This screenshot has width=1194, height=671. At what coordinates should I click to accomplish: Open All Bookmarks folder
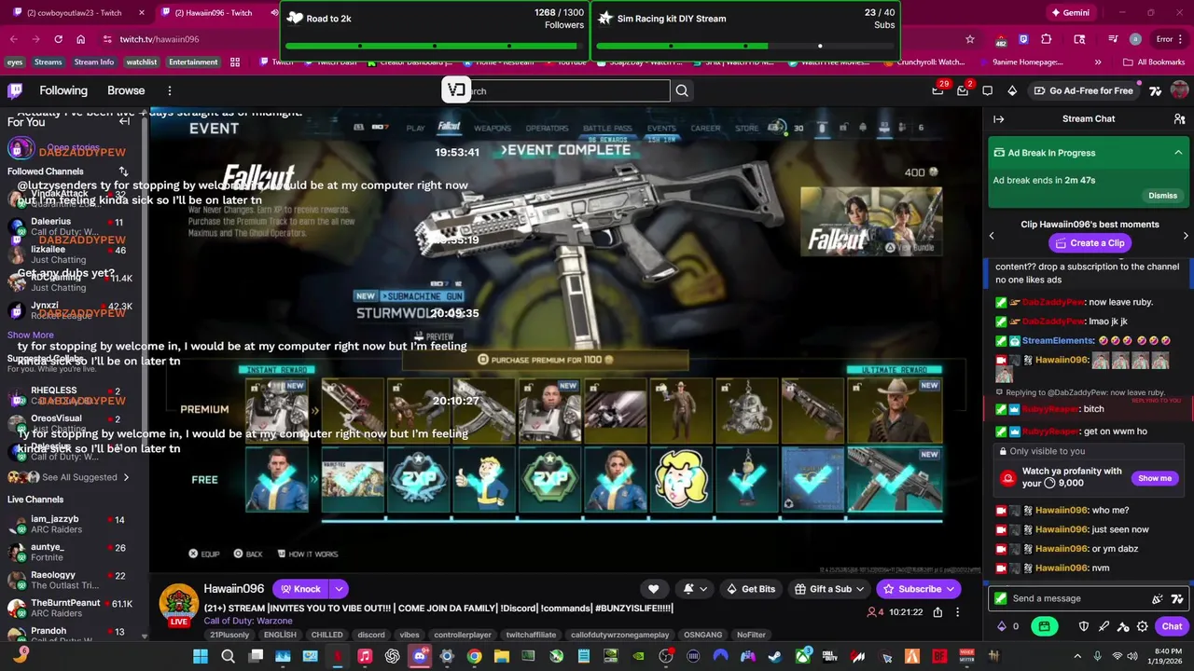(x=1154, y=62)
